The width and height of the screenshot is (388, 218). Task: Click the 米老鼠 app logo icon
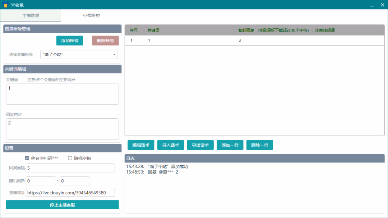click(x=5, y=5)
